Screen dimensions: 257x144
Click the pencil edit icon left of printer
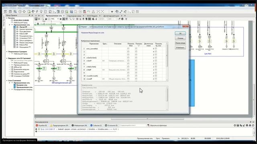119,19
